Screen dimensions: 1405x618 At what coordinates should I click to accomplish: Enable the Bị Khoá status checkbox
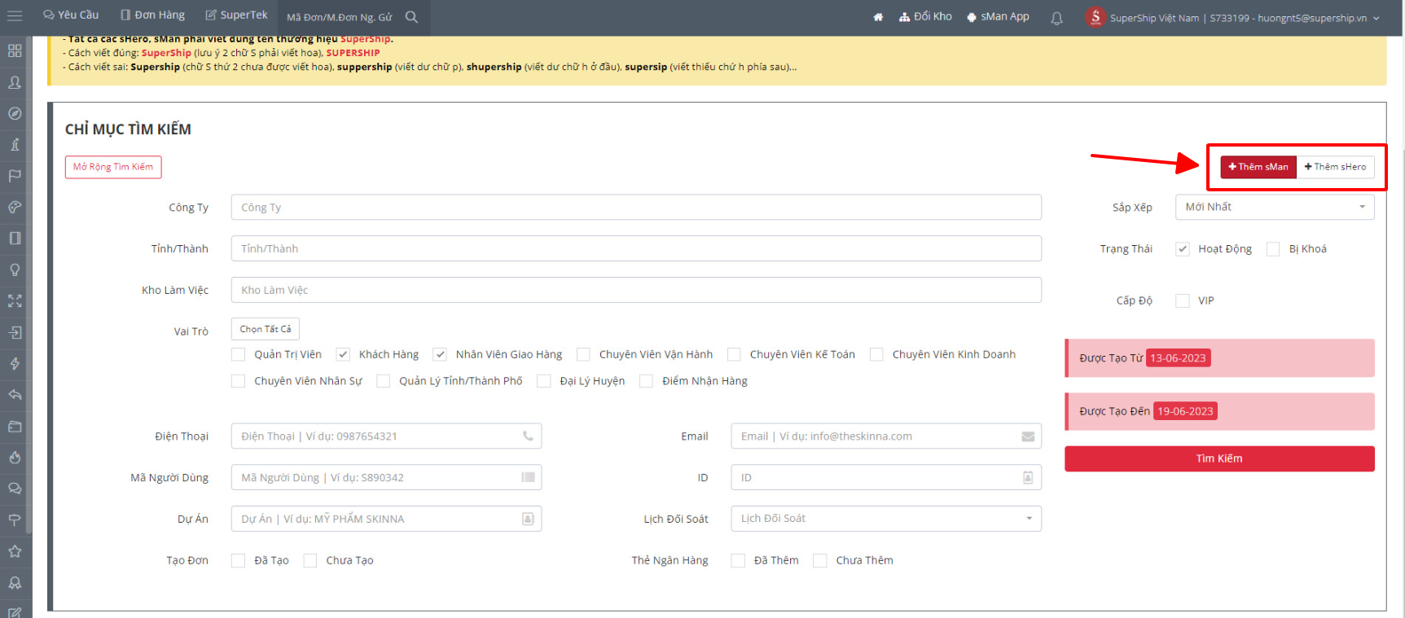1273,249
